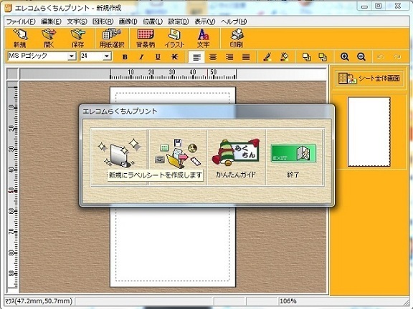The image size is (413, 309).
Task: Click the send to back icon
Action: [x=323, y=57]
